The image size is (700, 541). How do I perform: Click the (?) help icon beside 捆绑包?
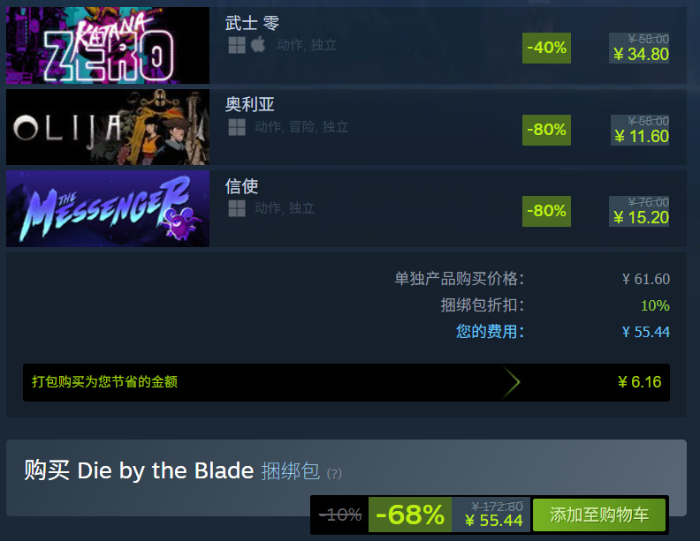(334, 473)
